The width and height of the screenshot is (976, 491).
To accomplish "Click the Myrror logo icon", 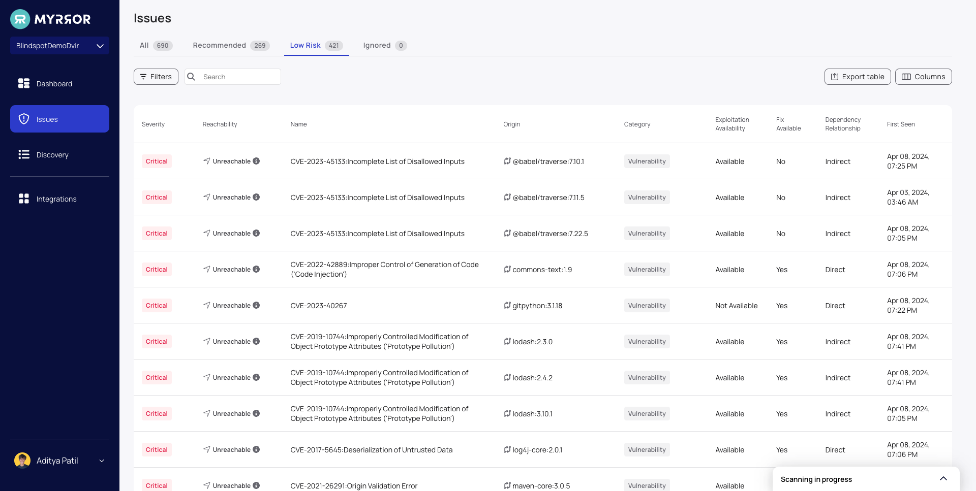I will point(20,19).
